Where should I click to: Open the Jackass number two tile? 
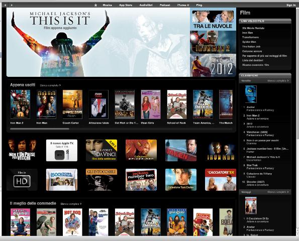point(141,180)
